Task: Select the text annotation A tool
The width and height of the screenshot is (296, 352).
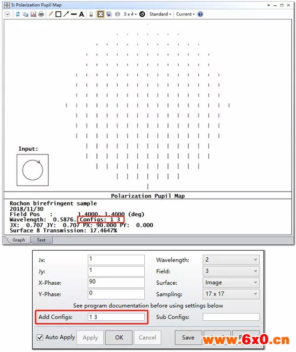Action: 81,14
